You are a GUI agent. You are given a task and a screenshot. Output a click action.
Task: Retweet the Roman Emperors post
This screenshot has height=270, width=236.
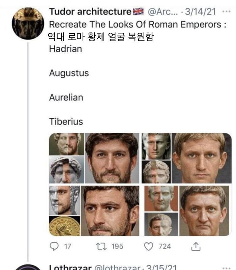click(101, 246)
